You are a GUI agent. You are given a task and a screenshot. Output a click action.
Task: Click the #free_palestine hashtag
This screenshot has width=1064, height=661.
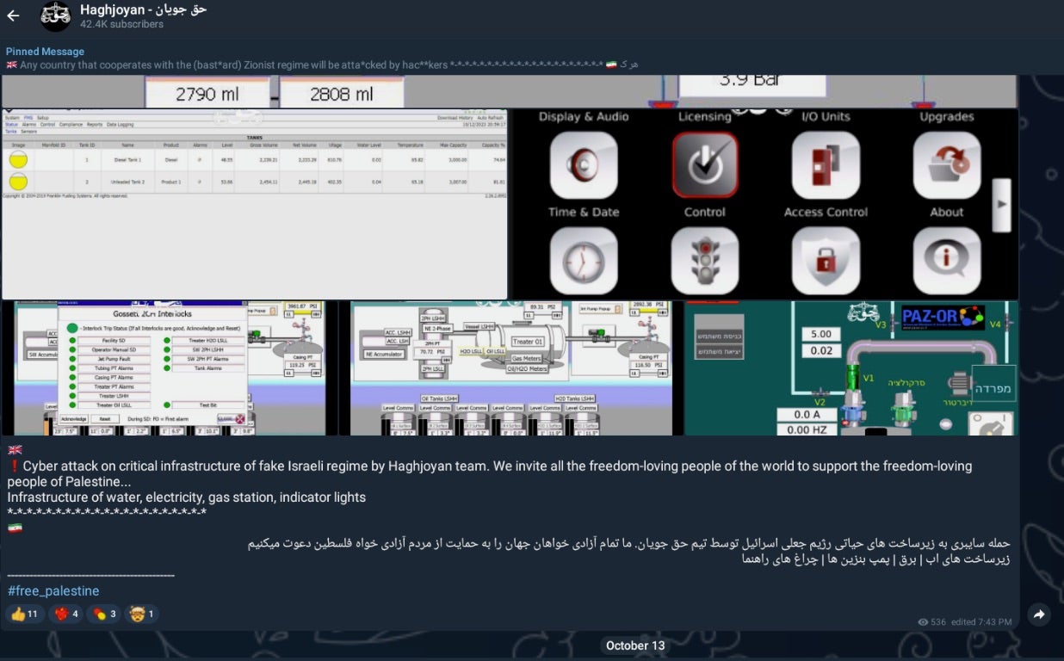53,590
